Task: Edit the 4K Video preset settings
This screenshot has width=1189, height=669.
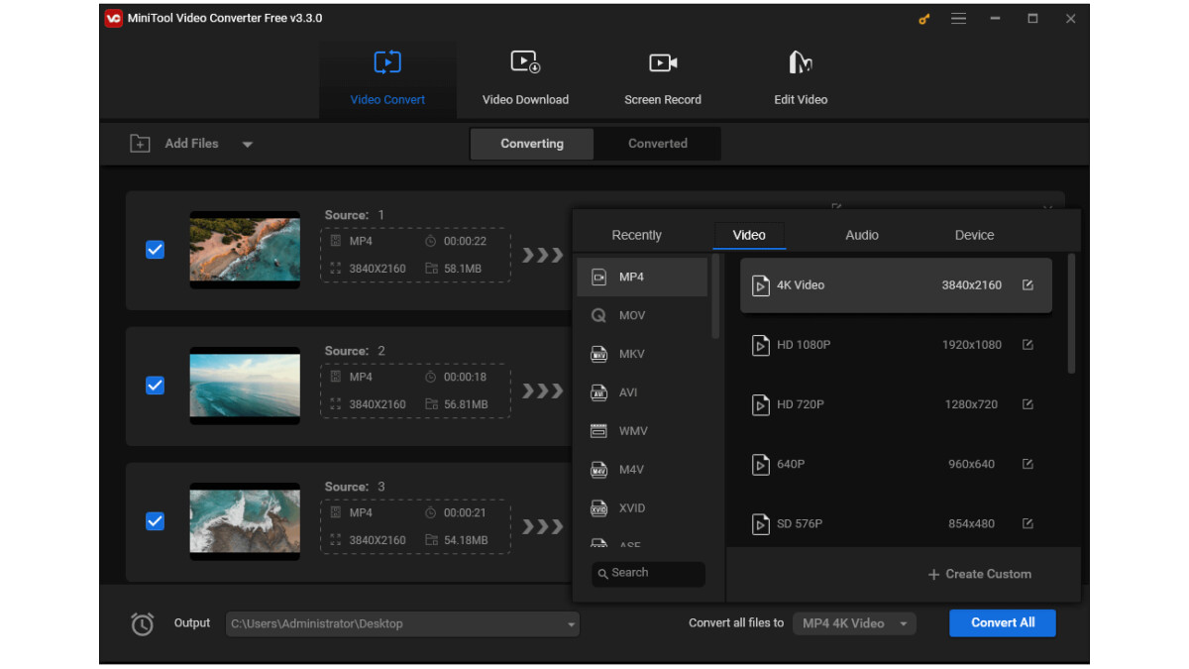Action: tap(1027, 285)
